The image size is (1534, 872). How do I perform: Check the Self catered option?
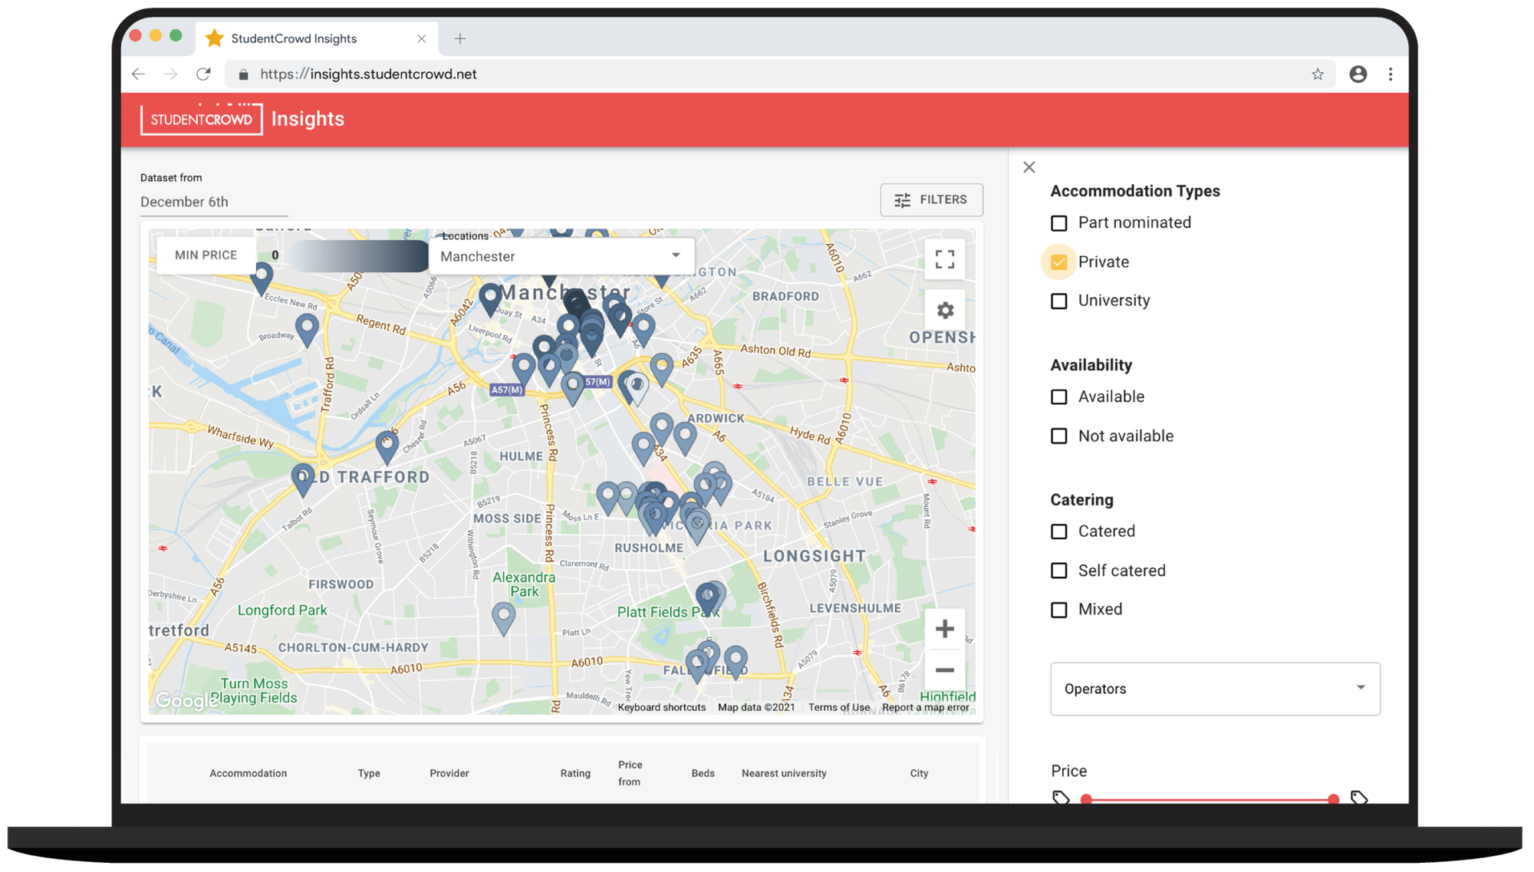coord(1059,570)
